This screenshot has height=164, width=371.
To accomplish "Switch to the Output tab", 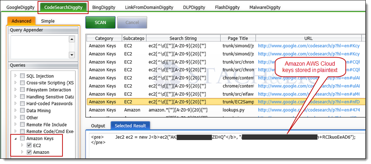I will click(x=98, y=126).
